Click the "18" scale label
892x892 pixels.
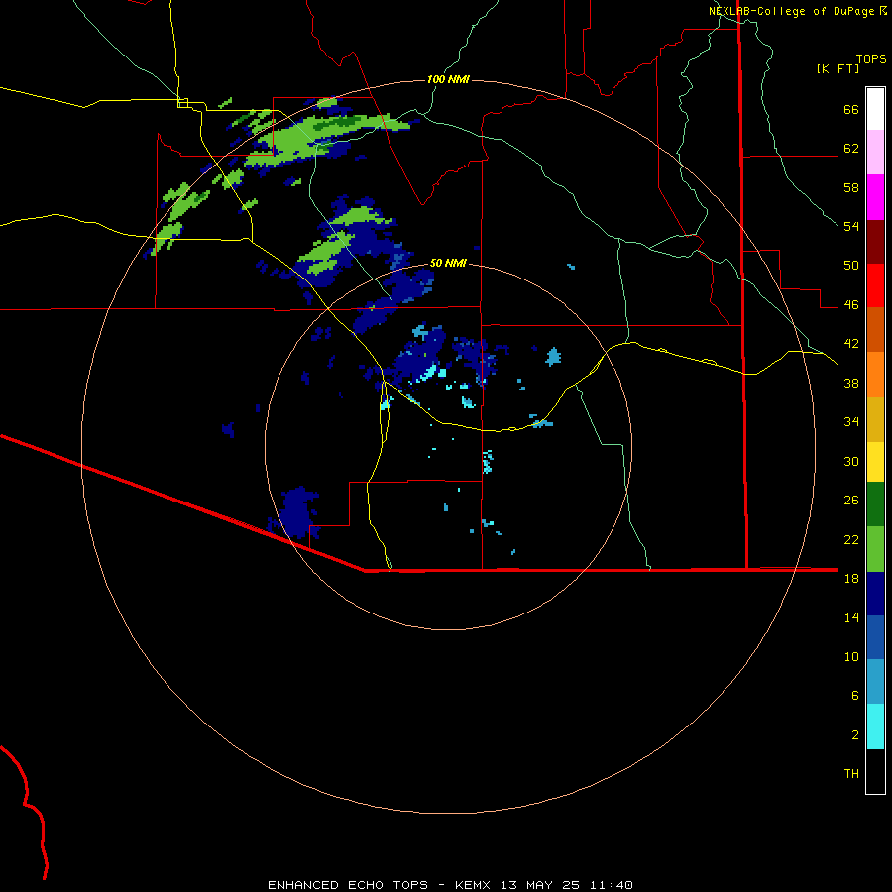pos(851,579)
